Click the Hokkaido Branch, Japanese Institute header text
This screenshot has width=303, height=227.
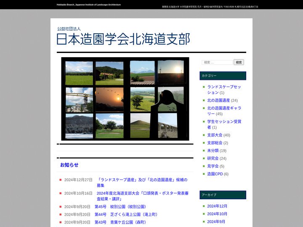(89, 5)
